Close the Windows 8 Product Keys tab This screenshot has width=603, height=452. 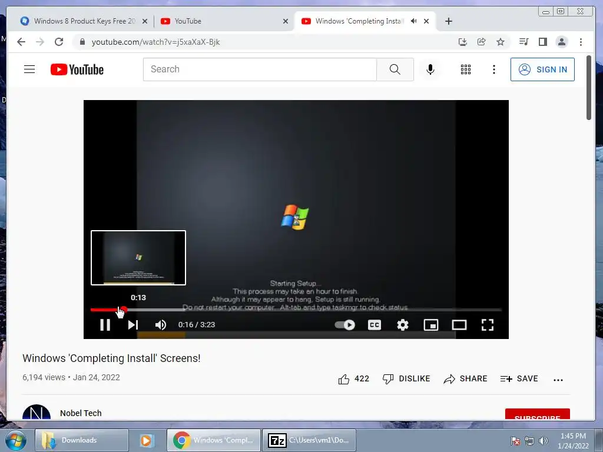coord(145,21)
